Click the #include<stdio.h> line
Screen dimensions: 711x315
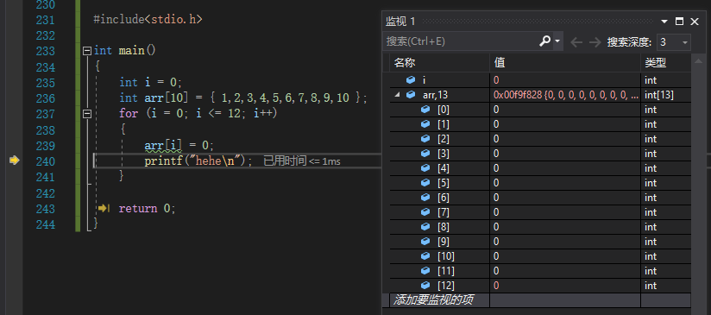point(148,20)
